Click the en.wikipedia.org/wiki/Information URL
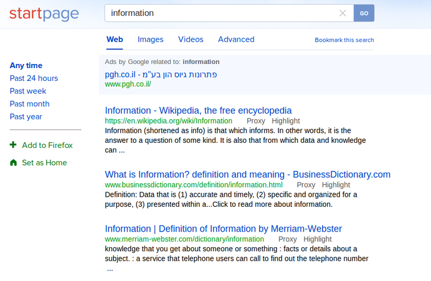This screenshot has width=431, height=281. [169, 121]
